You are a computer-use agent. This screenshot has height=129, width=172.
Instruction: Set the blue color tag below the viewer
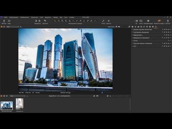(x=102, y=92)
